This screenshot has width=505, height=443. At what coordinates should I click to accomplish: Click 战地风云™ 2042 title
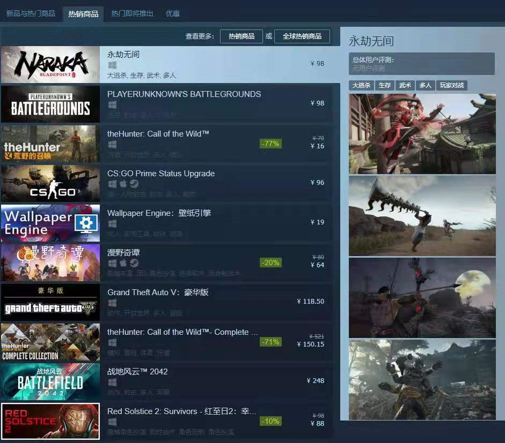point(137,372)
